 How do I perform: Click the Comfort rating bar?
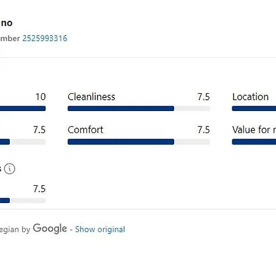tap(139, 142)
